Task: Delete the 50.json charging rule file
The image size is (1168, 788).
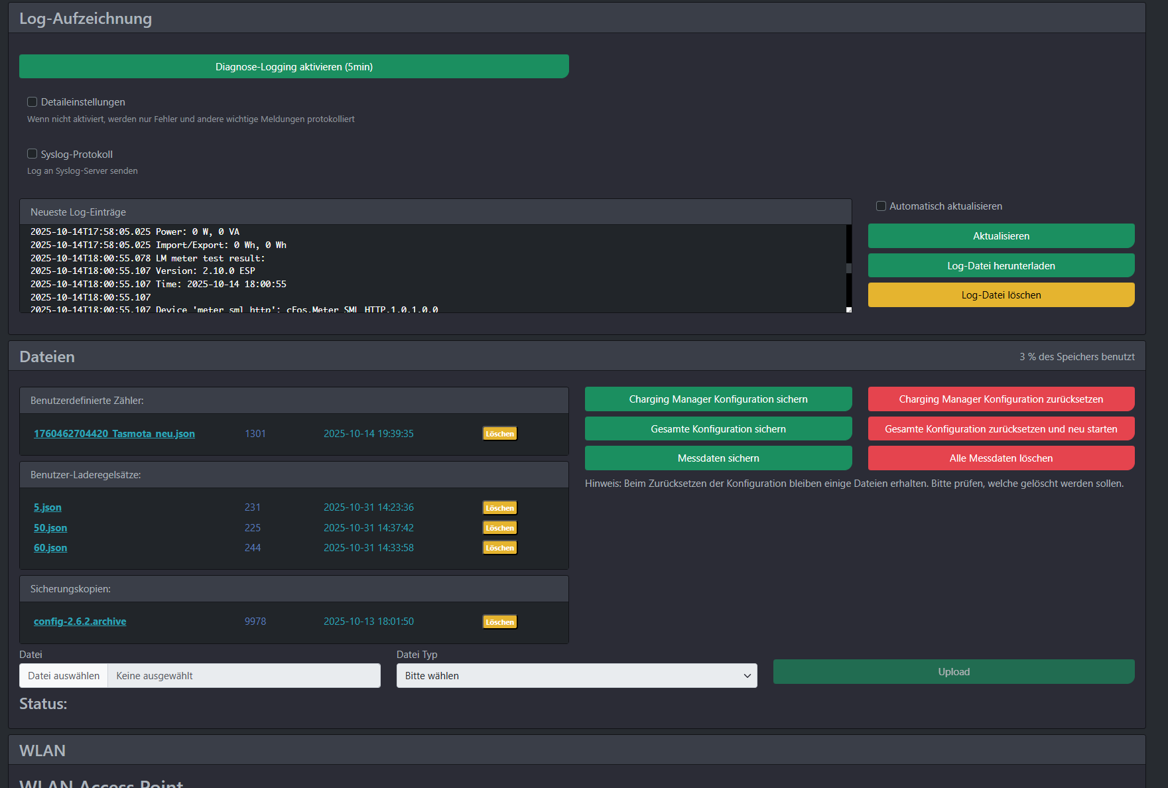Action: tap(499, 528)
